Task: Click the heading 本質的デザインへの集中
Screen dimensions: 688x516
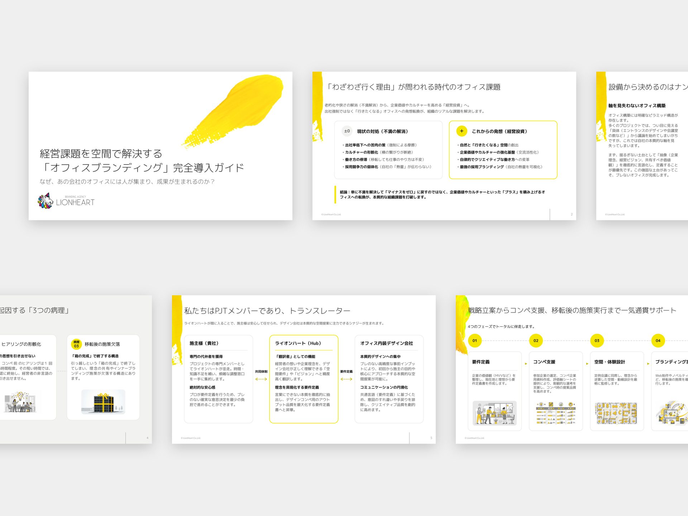Action: 380,357
